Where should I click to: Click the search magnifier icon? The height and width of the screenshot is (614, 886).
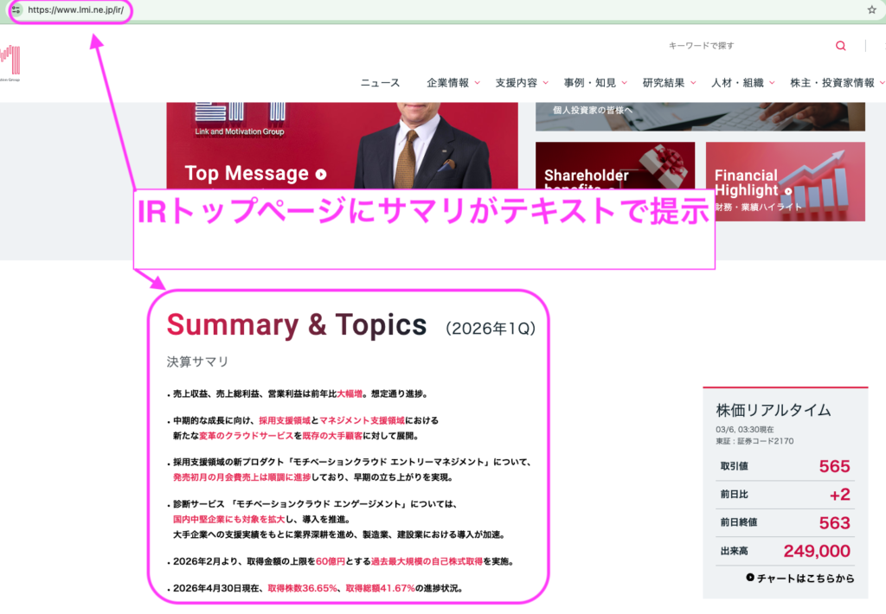click(x=840, y=46)
